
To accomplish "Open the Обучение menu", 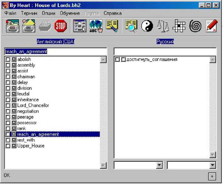I will point(70,13).
